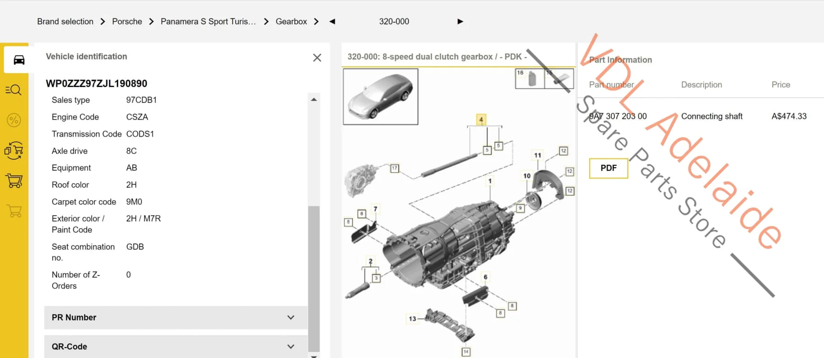Open the faded yellow cart icon at bottom
This screenshot has width=824, height=358.
[14, 211]
